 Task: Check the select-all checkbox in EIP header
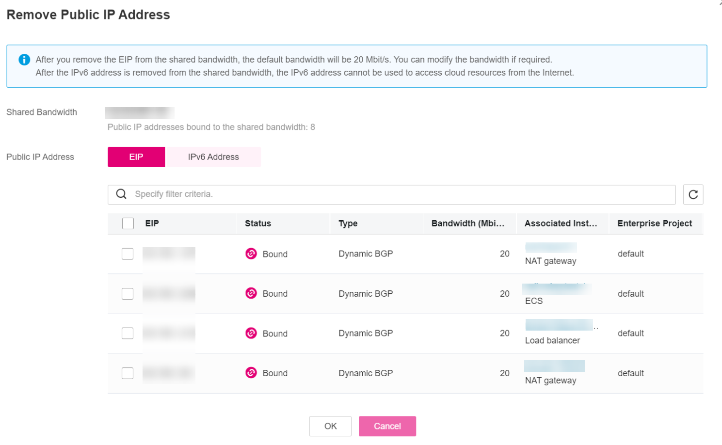tap(128, 223)
